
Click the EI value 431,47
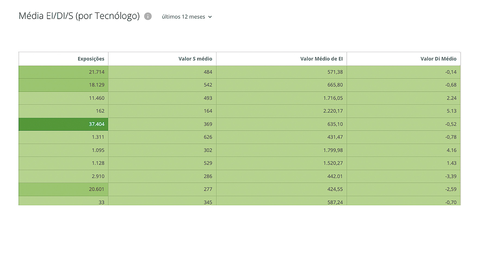pyautogui.click(x=335, y=137)
